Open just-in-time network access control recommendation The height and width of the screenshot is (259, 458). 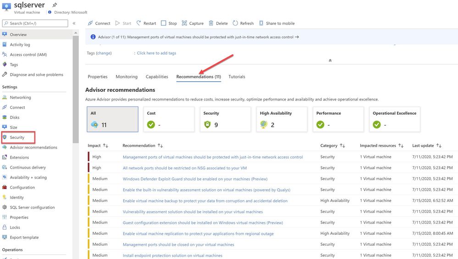(x=213, y=157)
